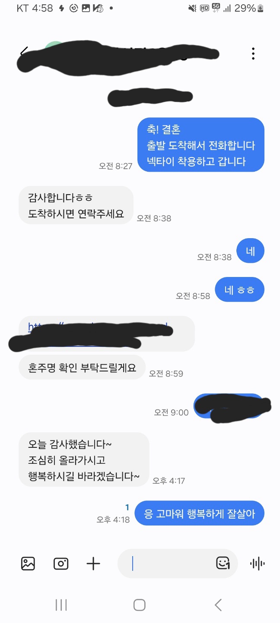This screenshot has height=623, width=280.
Task: Tap the Android home navigation button
Action: (x=140, y=605)
